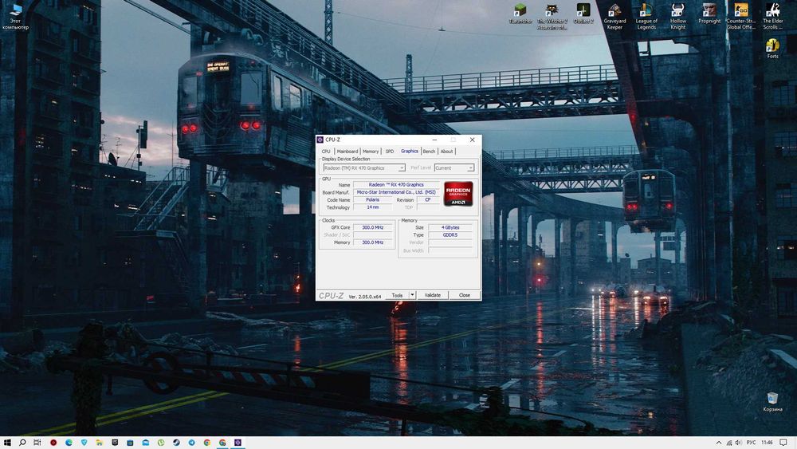Click the CPU-Z title bar icon
The image size is (797, 449).
pos(320,140)
